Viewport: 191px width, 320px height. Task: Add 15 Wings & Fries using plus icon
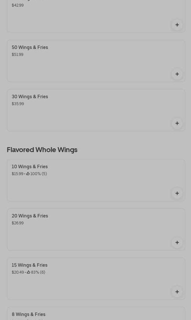pyautogui.click(x=177, y=292)
